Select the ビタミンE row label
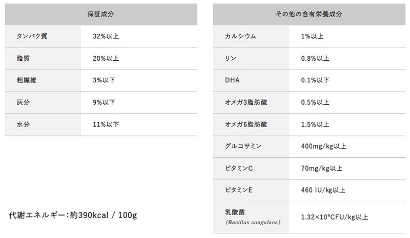This screenshot has height=238, width=410. 239,190
